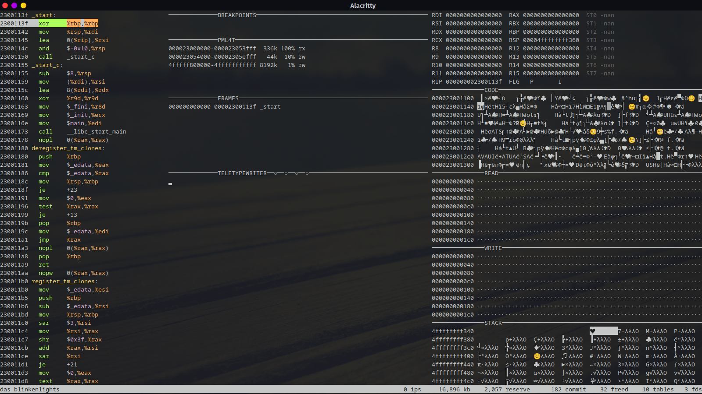
Task: Click the 2,057 reserve status entry
Action: pyautogui.click(x=507, y=390)
